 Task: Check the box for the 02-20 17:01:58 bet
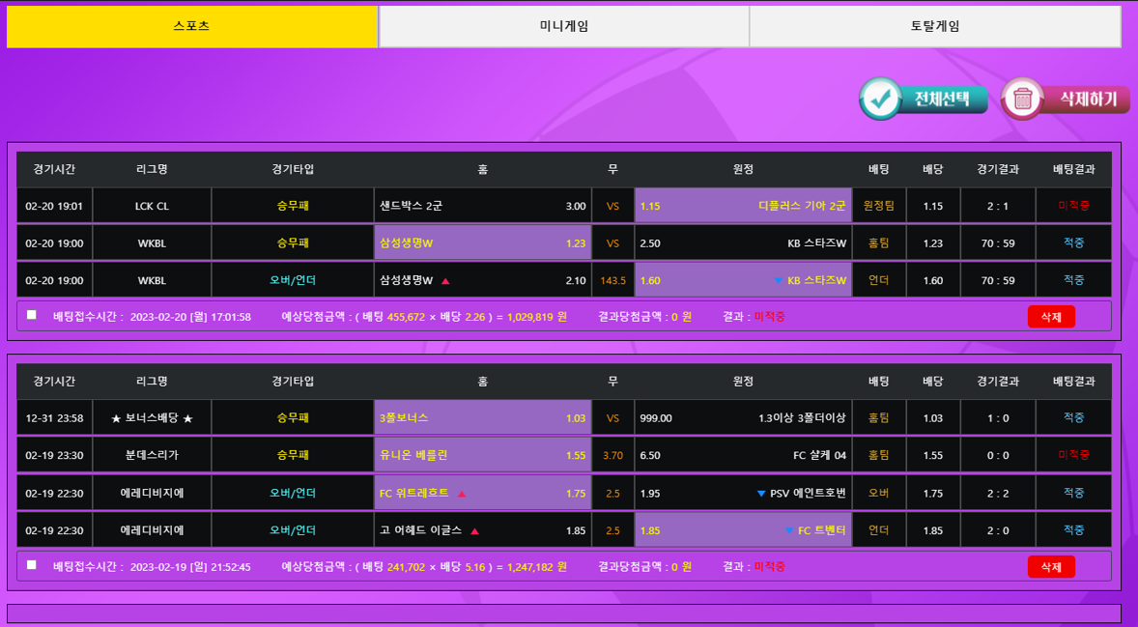click(32, 315)
